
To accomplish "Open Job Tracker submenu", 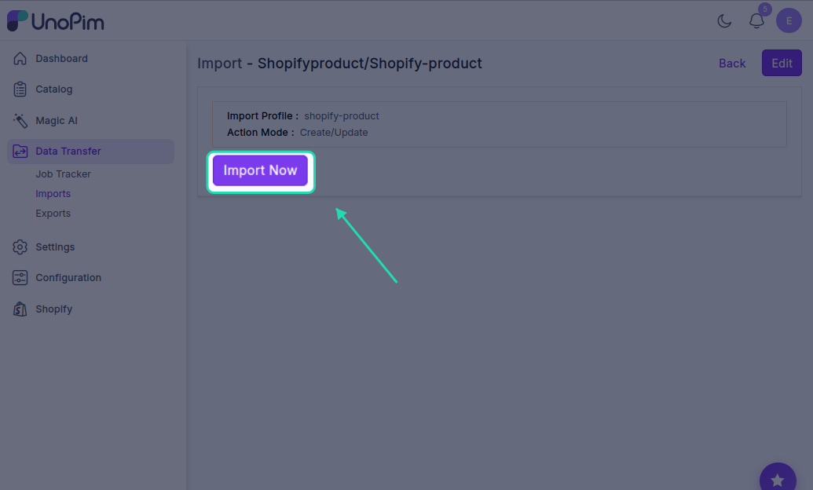I will pos(64,174).
